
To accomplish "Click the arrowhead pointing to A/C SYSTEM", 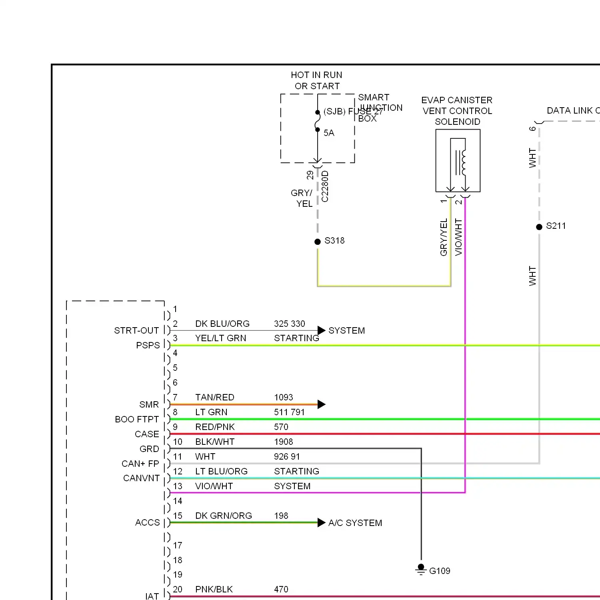I will click(x=321, y=523).
